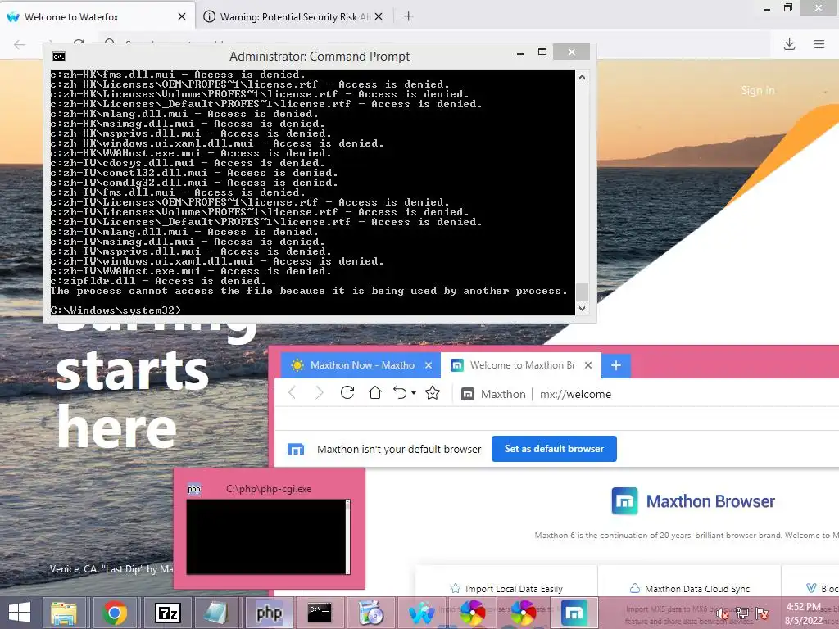Click the Command Prompt scrollbar up arrow
The width and height of the screenshot is (839, 629).
pyautogui.click(x=583, y=77)
